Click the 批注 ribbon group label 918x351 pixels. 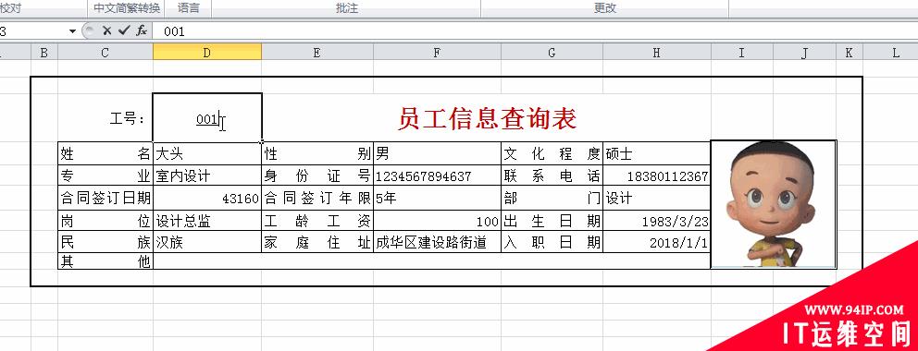coord(347,8)
